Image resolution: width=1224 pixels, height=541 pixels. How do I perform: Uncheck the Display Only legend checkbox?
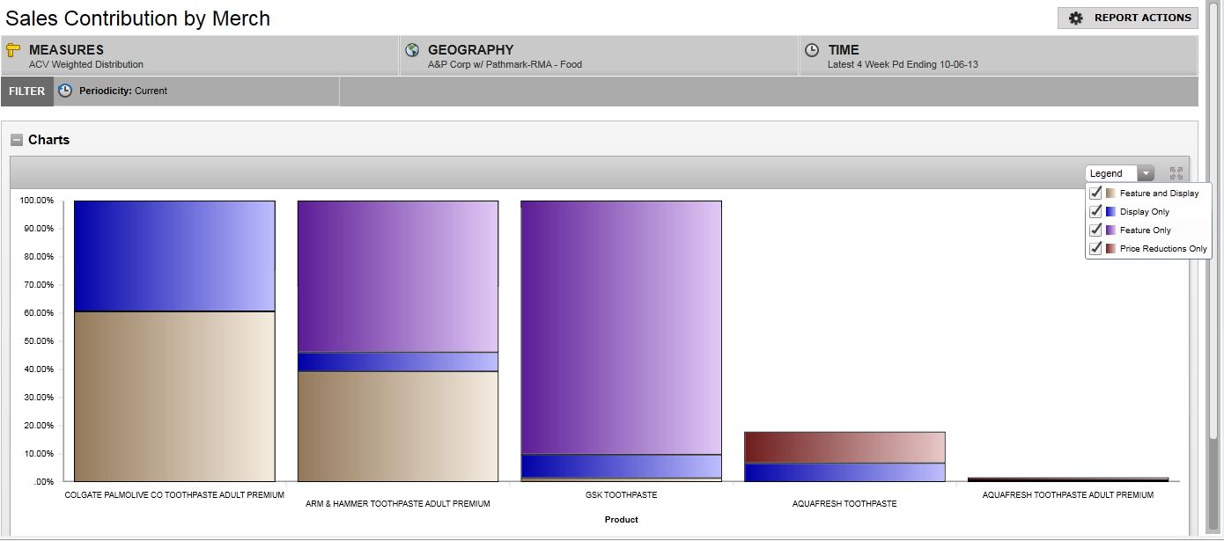click(1096, 211)
